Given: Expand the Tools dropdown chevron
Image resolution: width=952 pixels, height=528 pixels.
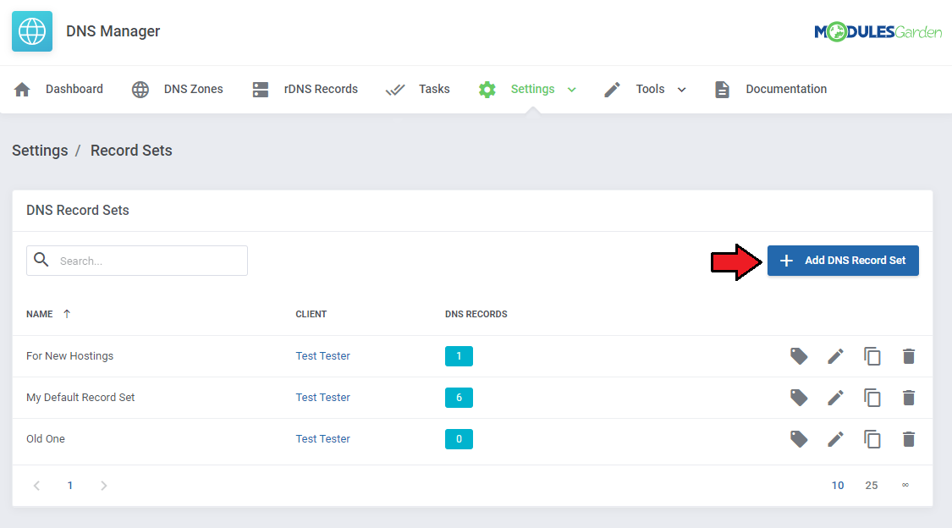Looking at the screenshot, I should click(x=681, y=90).
